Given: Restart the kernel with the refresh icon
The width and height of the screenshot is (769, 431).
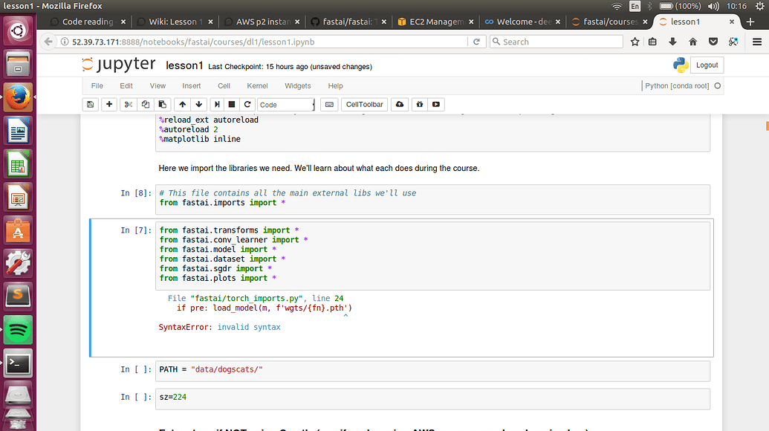Looking at the screenshot, I should [247, 105].
